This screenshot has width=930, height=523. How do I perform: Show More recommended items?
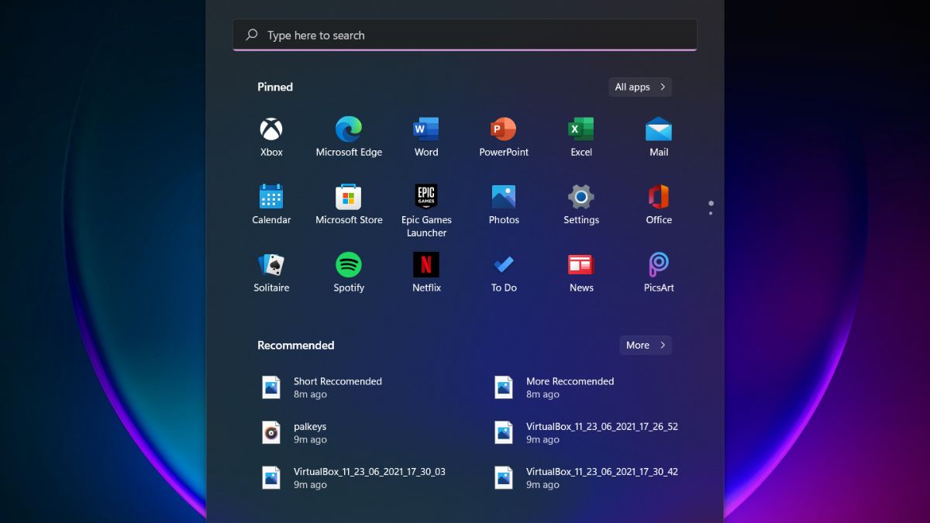(646, 345)
